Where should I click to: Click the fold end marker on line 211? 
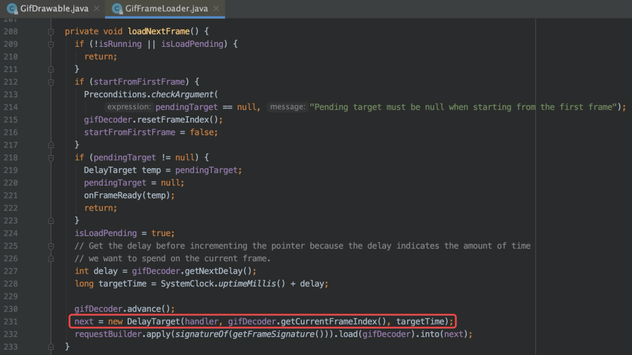click(x=51, y=69)
